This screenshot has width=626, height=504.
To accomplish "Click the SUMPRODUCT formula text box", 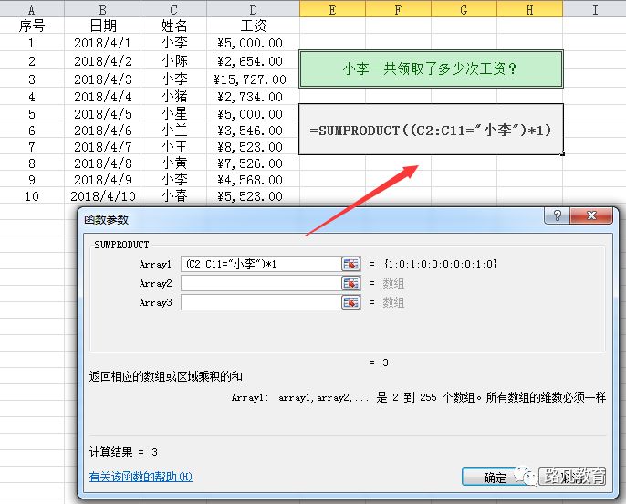I will pos(431,130).
